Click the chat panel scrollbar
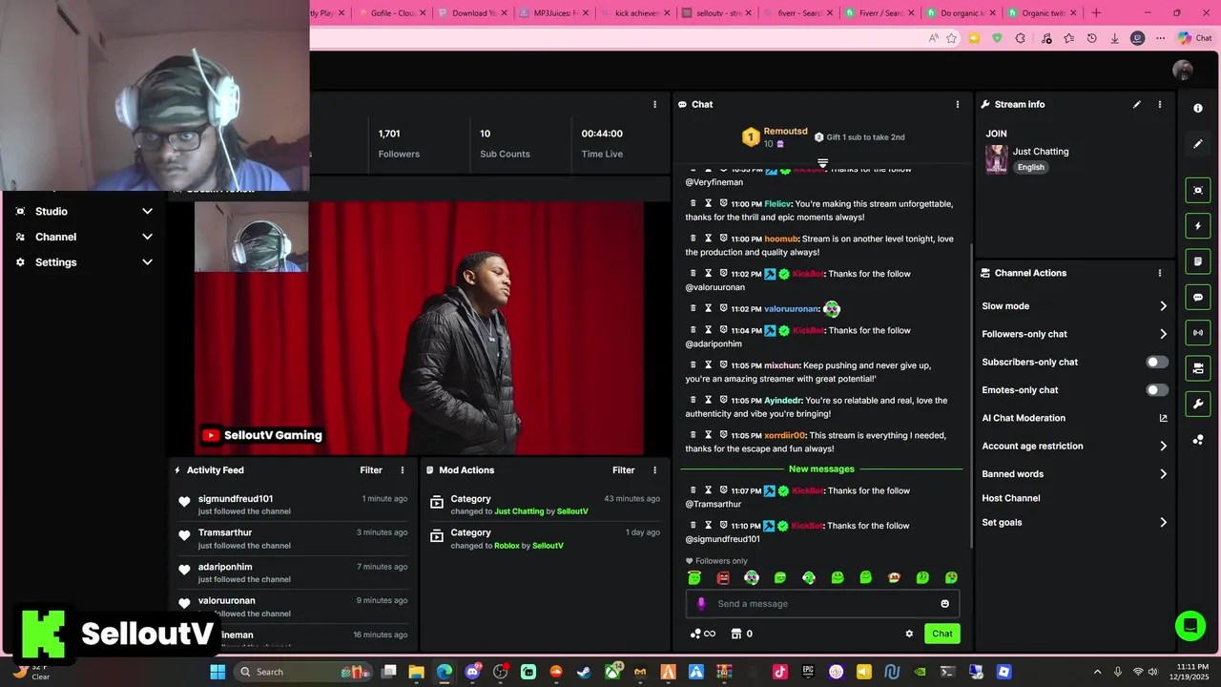The width and height of the screenshot is (1221, 687). pos(971,395)
